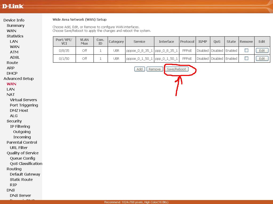Expand Device Info in the sidebar
Viewport: 273px width, 204px height.
14,20
